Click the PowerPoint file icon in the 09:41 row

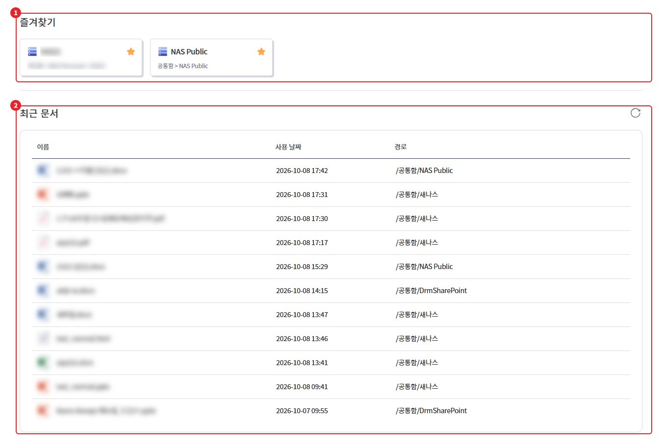coord(43,387)
